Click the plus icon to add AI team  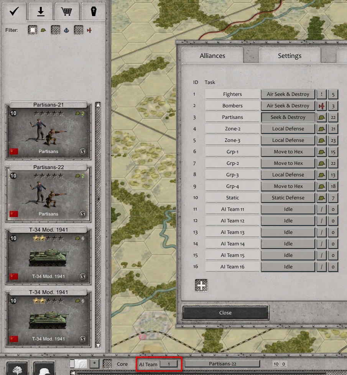click(201, 285)
